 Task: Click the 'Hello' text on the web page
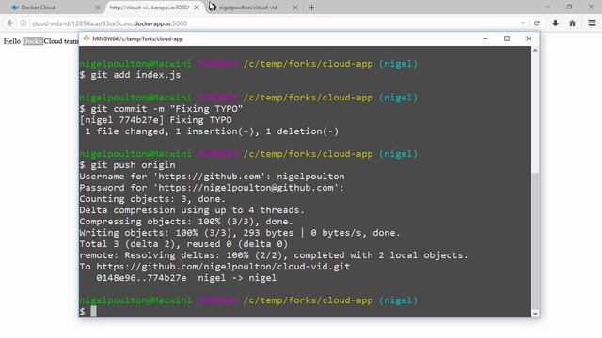pyautogui.click(x=12, y=41)
